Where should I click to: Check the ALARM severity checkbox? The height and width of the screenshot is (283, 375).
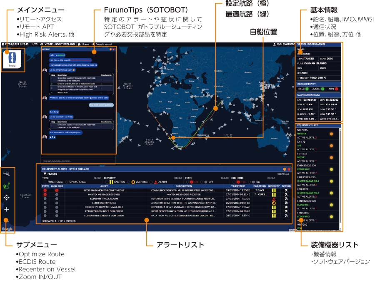(151, 182)
